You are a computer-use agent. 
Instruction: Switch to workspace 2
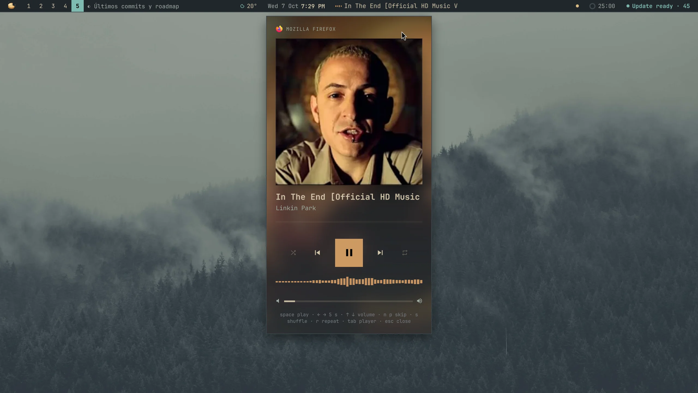(41, 6)
